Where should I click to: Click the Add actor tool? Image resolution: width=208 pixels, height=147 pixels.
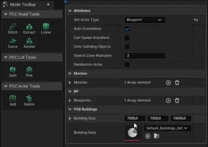pos(12,100)
